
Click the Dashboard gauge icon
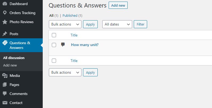(5, 4)
